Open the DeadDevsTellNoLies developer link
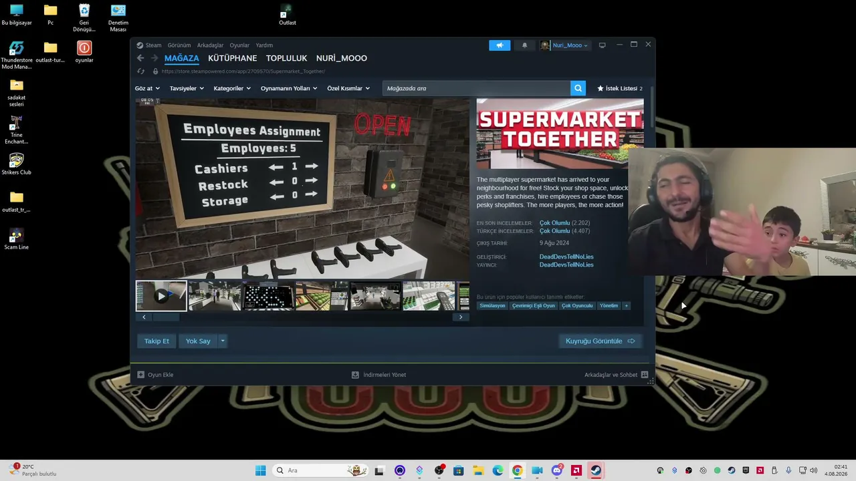This screenshot has height=481, width=856. click(566, 257)
